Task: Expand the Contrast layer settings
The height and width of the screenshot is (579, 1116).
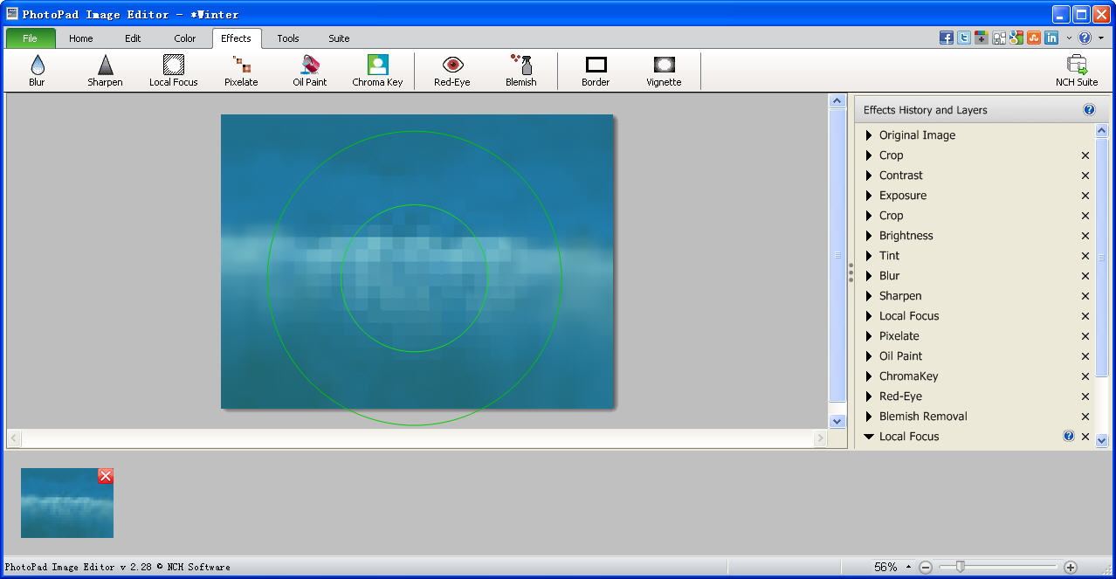Action: (869, 176)
